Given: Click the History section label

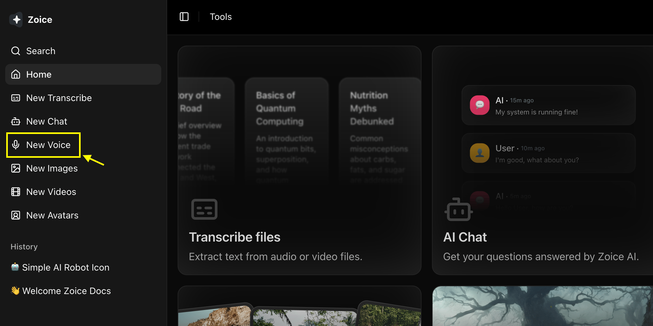Looking at the screenshot, I should tap(24, 247).
